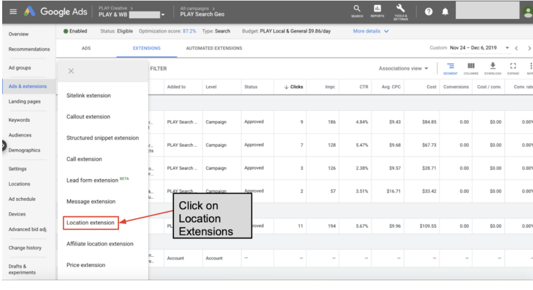Click the Avg. CPC column header
533x290 pixels.
[x=391, y=87]
